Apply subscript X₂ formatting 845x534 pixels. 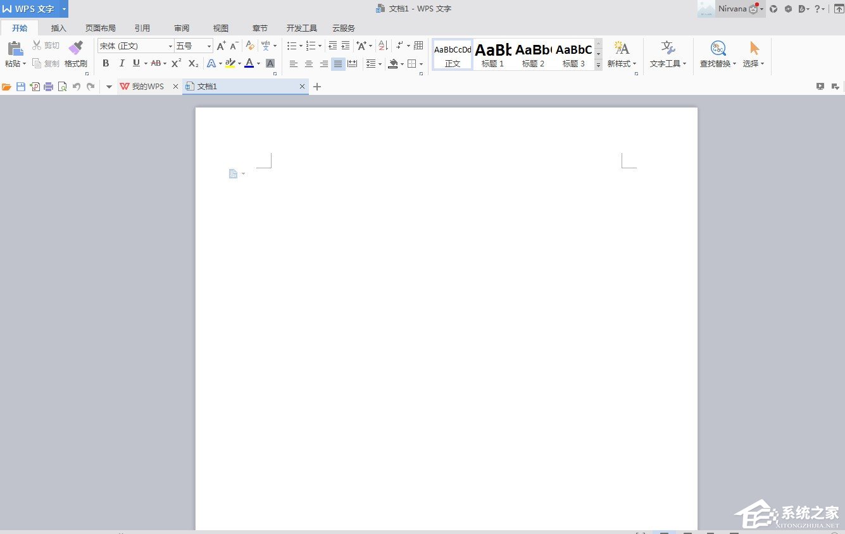click(x=193, y=63)
